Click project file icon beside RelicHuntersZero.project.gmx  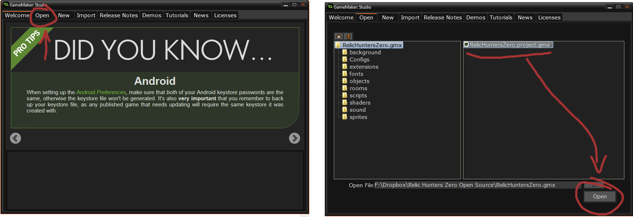(466, 45)
